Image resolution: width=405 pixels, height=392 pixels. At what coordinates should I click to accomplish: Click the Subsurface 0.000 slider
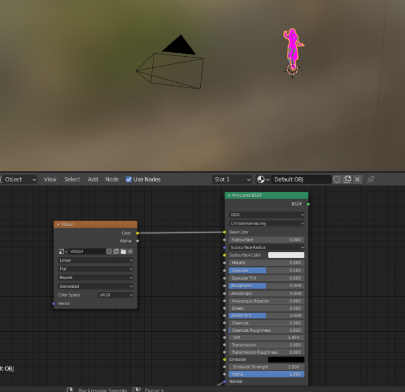pos(267,240)
